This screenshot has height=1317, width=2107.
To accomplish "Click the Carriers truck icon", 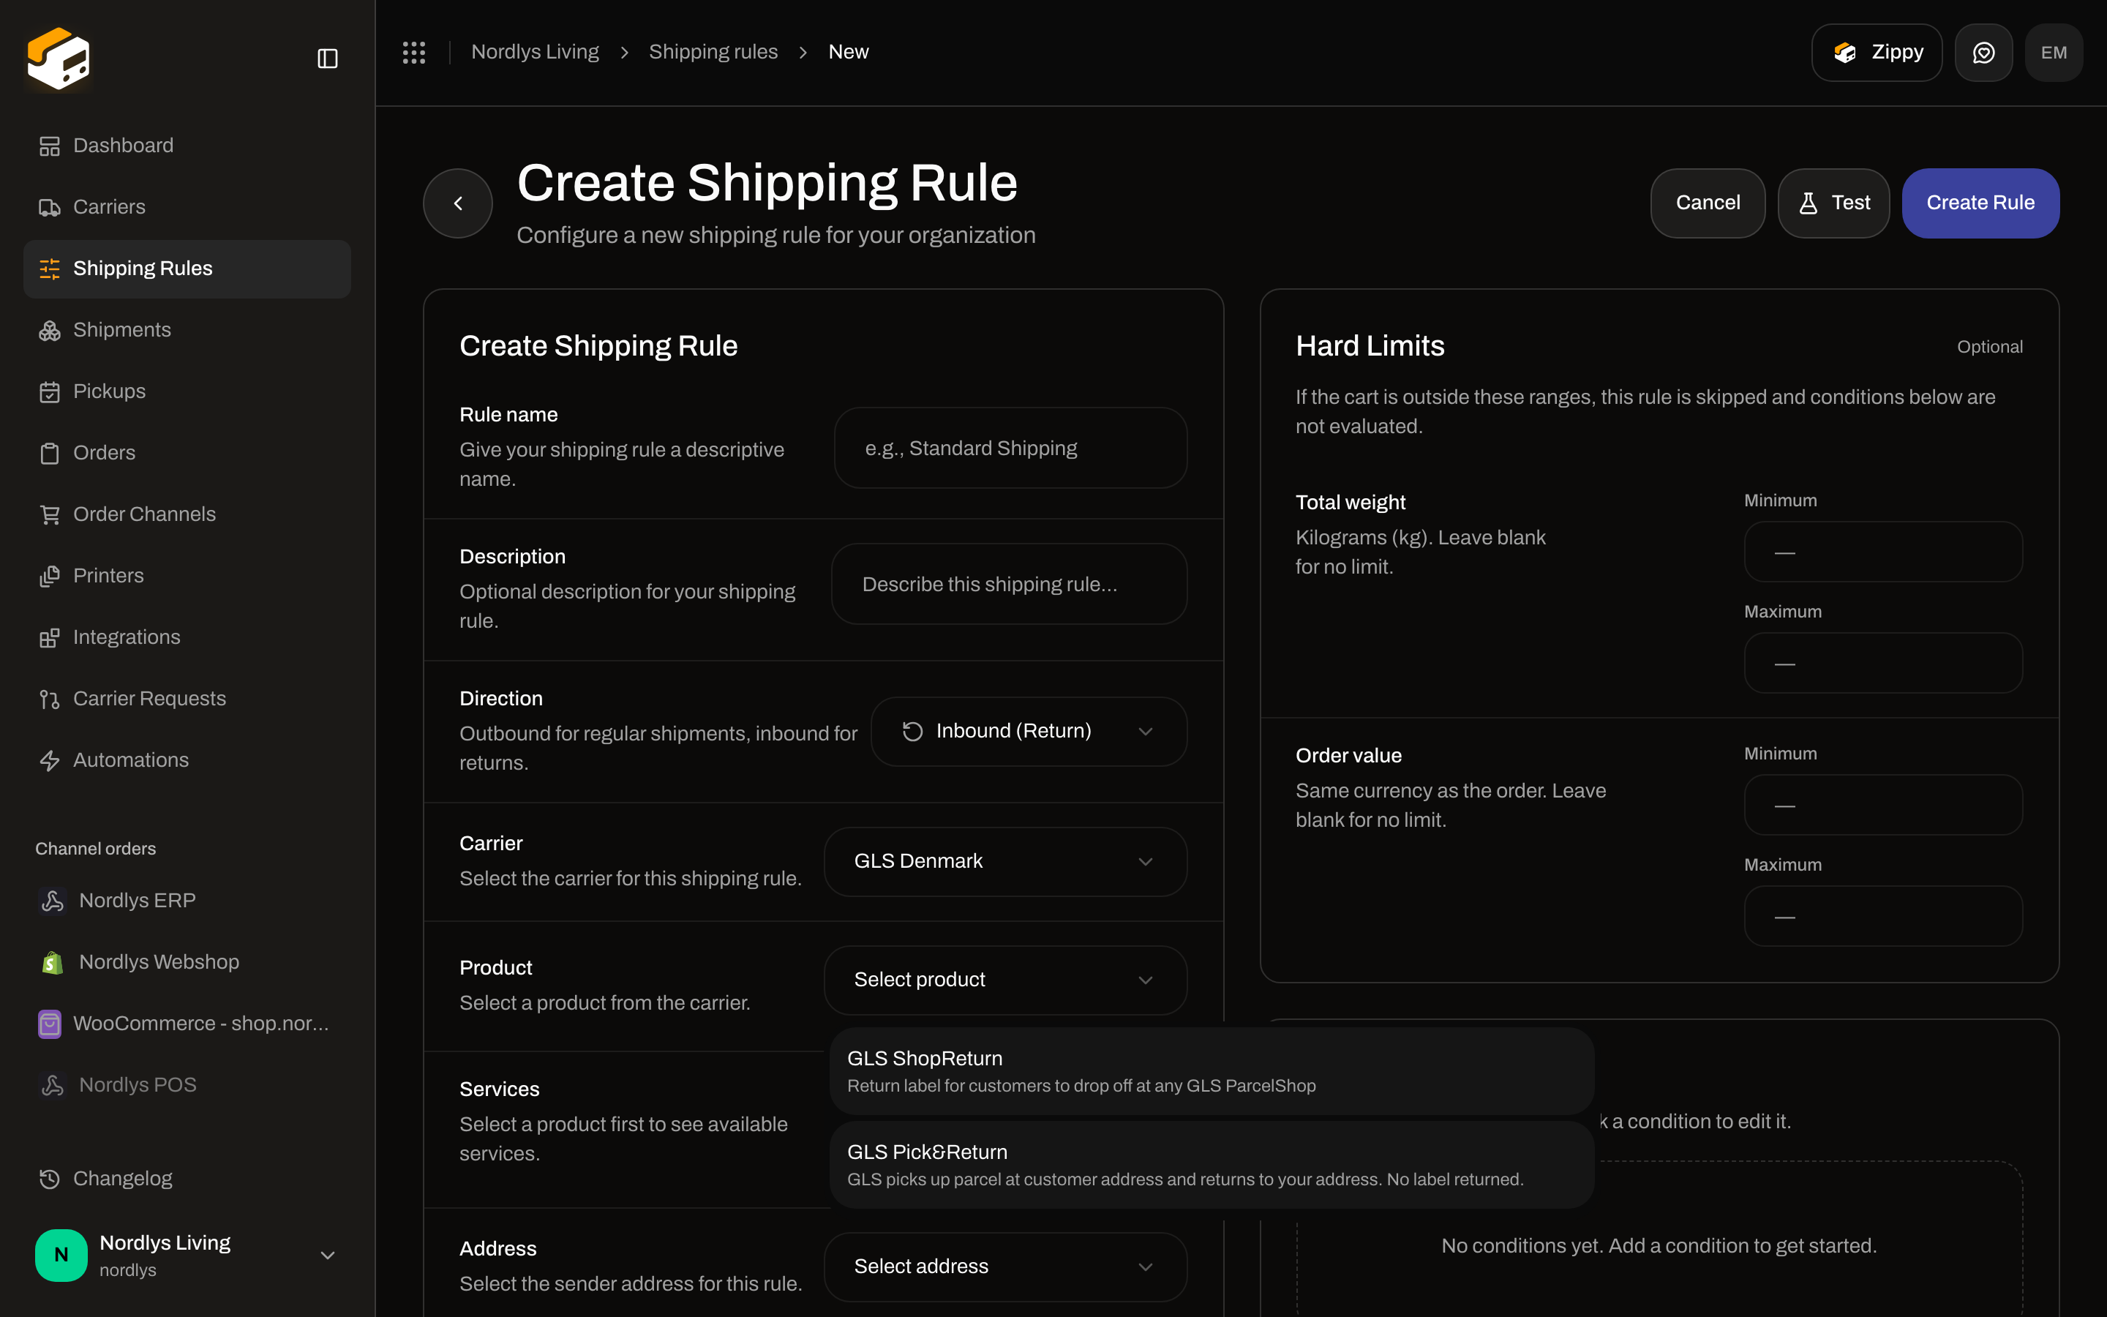I will 50,207.
